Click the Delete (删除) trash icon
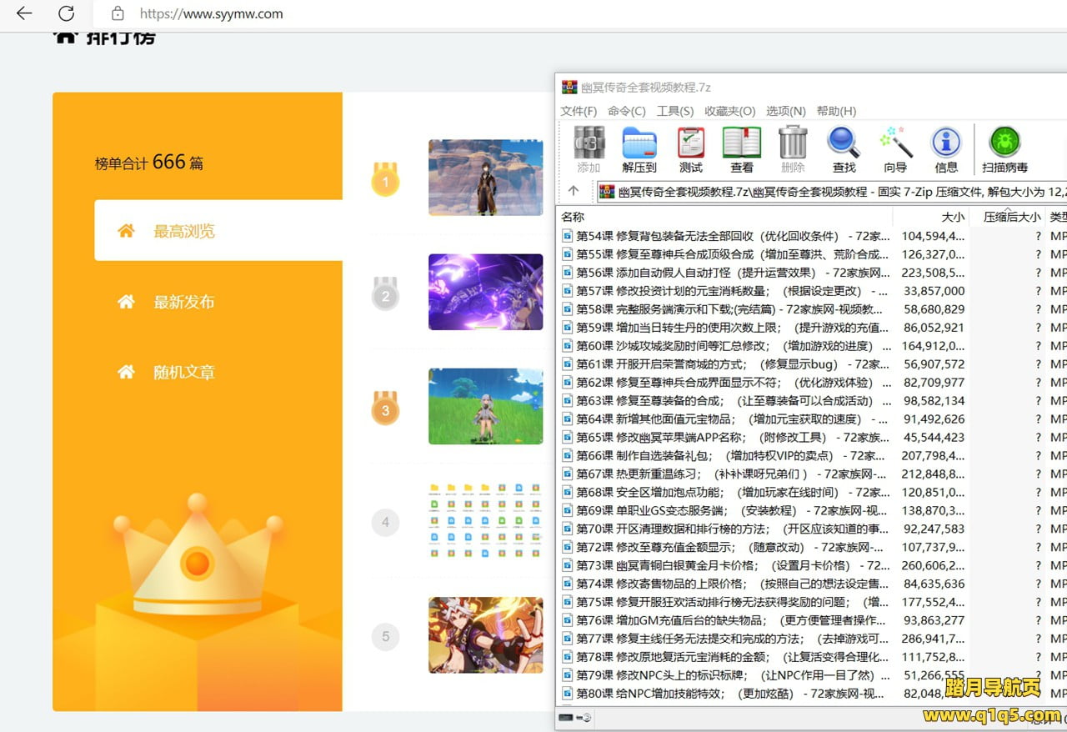This screenshot has height=732, width=1067. pos(792,149)
